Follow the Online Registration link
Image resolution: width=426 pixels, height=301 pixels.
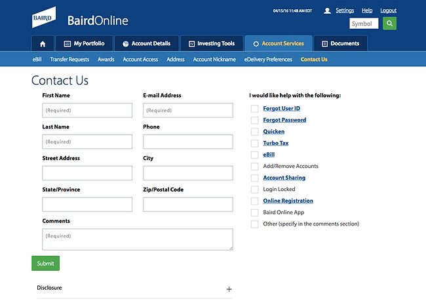(x=288, y=201)
